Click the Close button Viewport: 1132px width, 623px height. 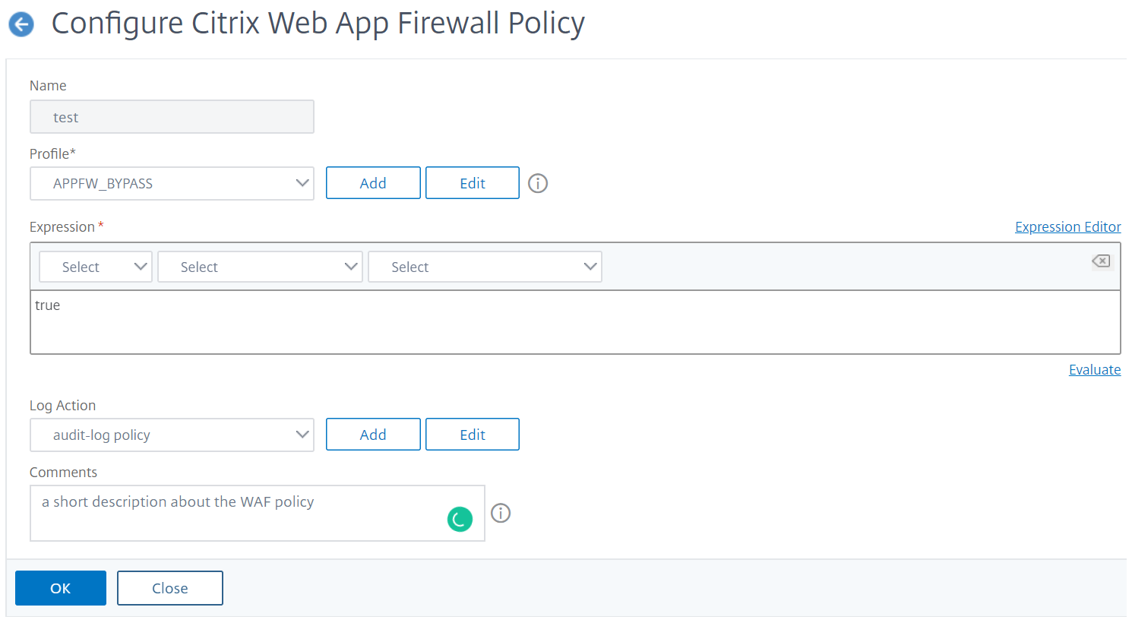170,588
